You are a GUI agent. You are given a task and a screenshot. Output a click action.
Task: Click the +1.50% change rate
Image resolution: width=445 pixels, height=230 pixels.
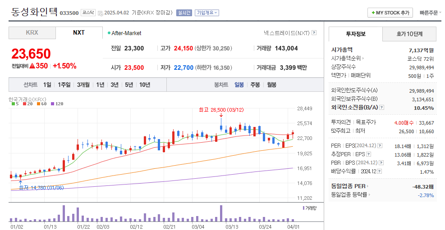click(64, 66)
